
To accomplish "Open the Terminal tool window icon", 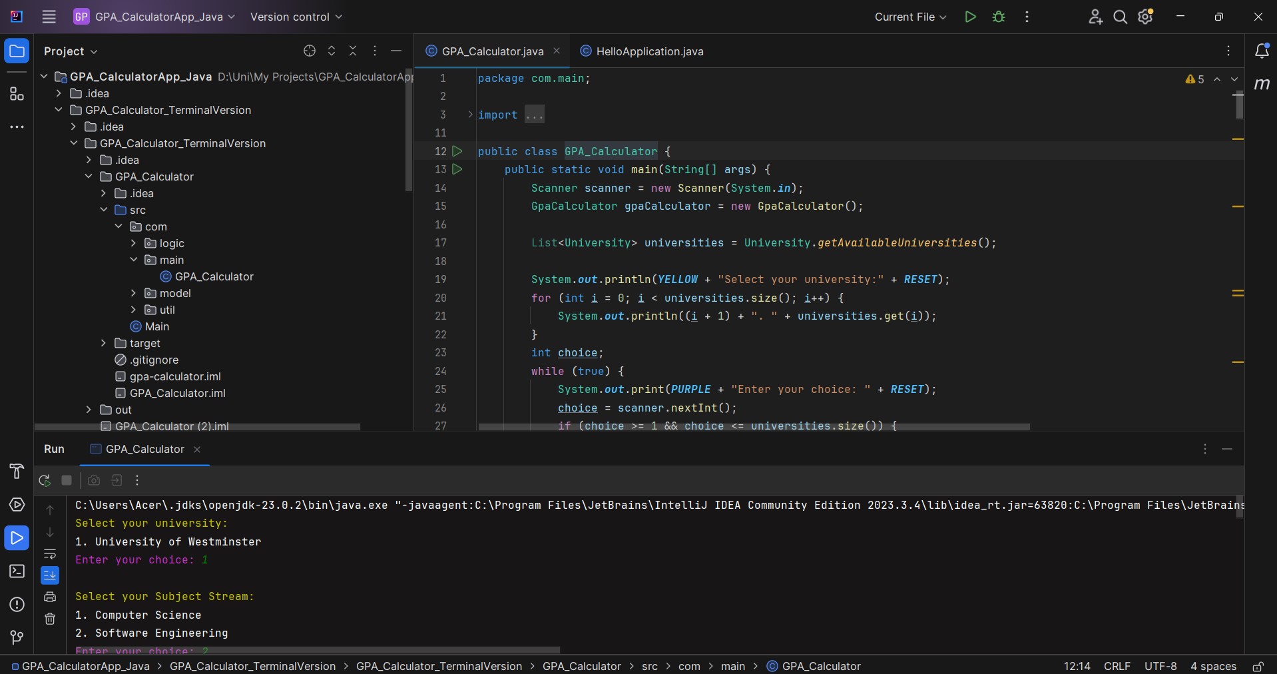I will [17, 571].
